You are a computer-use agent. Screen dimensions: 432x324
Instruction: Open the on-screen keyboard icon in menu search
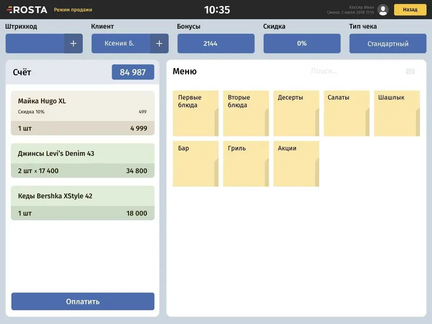[410, 71]
